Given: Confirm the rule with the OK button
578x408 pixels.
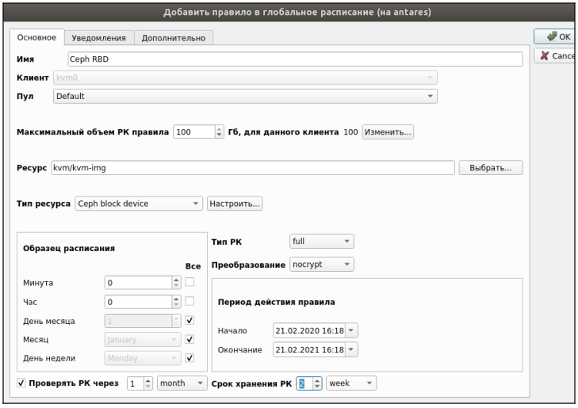Looking at the screenshot, I should coord(555,36).
